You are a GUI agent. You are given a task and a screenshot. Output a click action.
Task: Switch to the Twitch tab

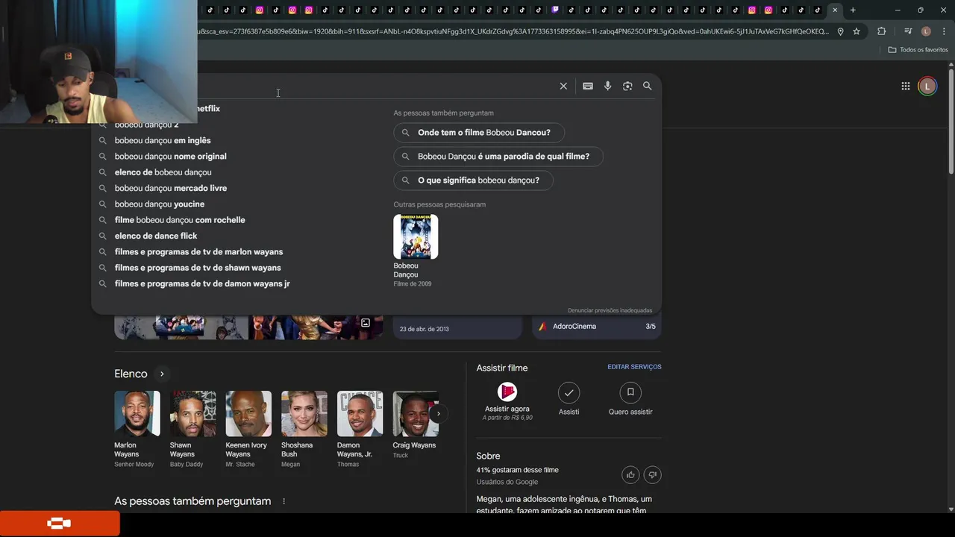(x=555, y=10)
